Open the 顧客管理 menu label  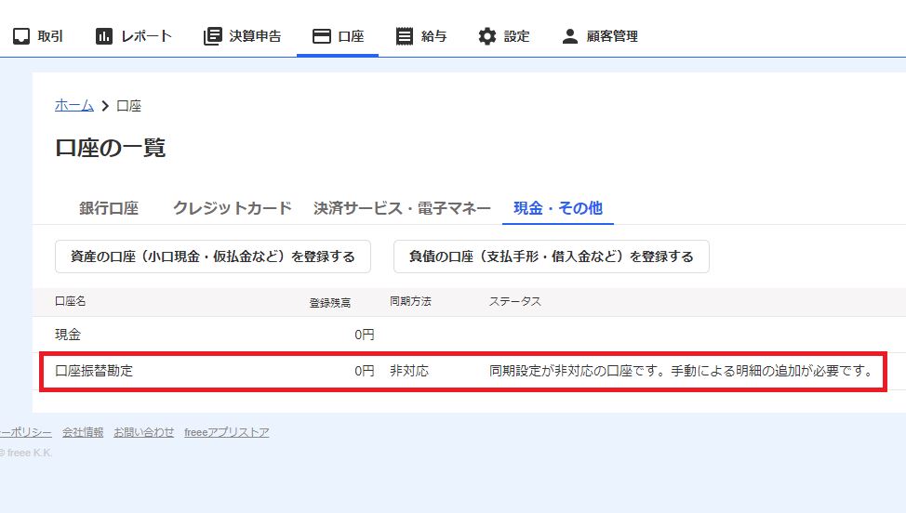click(612, 36)
